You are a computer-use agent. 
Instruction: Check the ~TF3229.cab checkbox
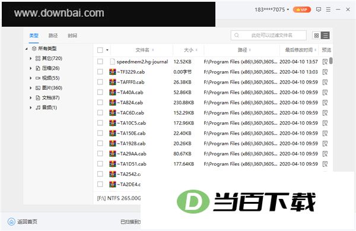100,72
